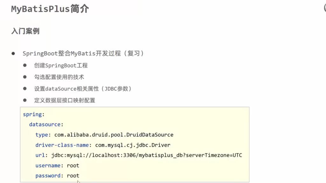Click the 勾选配置使用的技术 bullet line
The width and height of the screenshot is (326, 183).
coord(59,77)
